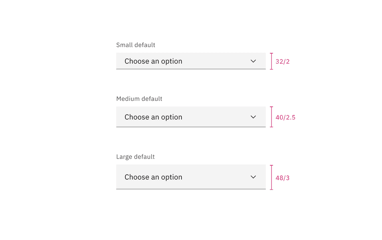Viewport: 382px width, 240px height.
Task: Click the empty gray area inside the Medium dropdown
Action: pos(216,117)
